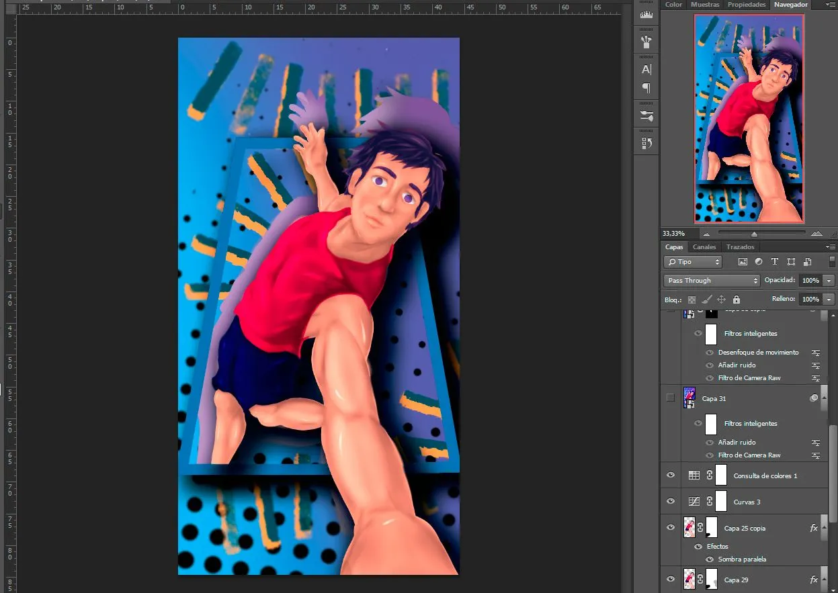This screenshot has height=593, width=838.
Task: Open the Paragraph panel icon
Action: click(646, 88)
